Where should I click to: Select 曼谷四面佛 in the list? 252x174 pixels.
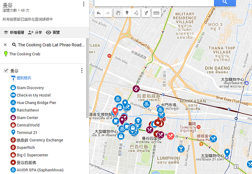(x=26, y=163)
